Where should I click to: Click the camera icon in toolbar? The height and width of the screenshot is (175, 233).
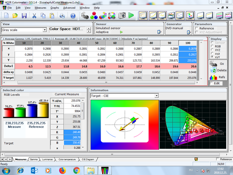[x=122, y=16]
